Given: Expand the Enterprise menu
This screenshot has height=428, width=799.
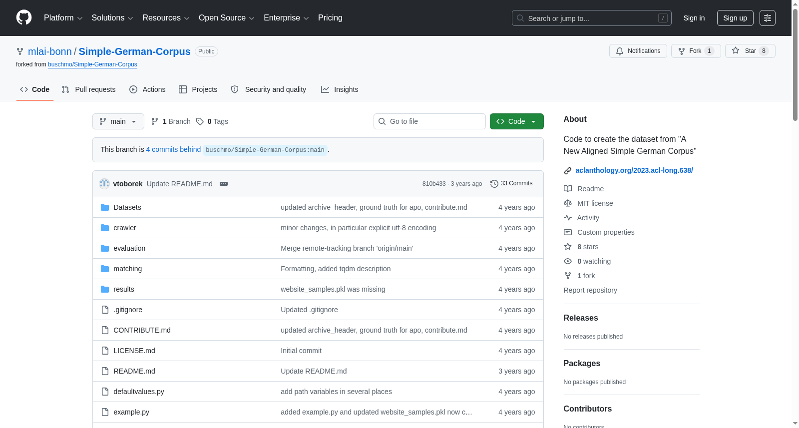Looking at the screenshot, I should pyautogui.click(x=286, y=18).
